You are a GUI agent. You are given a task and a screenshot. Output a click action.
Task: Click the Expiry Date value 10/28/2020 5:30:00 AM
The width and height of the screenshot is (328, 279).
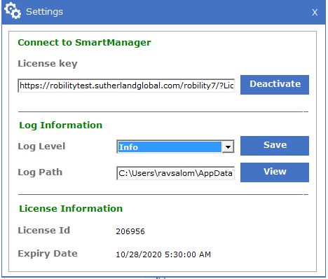(163, 254)
